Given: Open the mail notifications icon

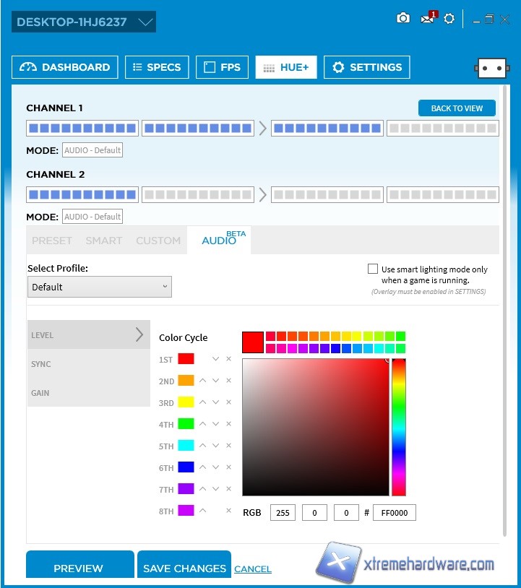Looking at the screenshot, I should click(427, 19).
